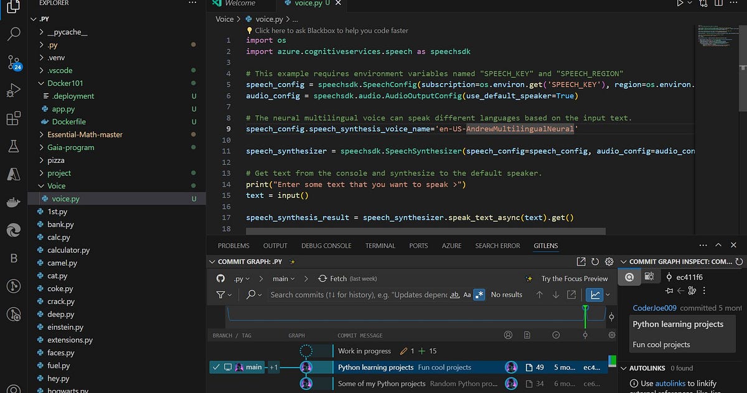
Task: Open panel ellipsis more actions
Action: (x=703, y=246)
